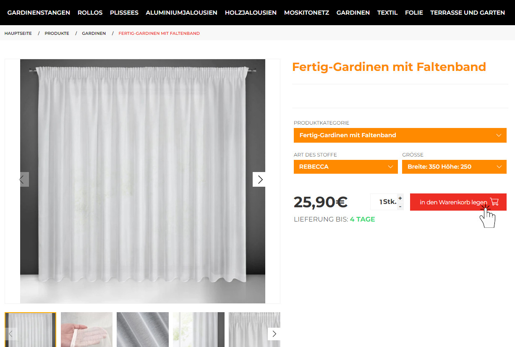The height and width of the screenshot is (347, 515).
Task: Advance the thumbnail strip to the right
Action: pos(274,334)
